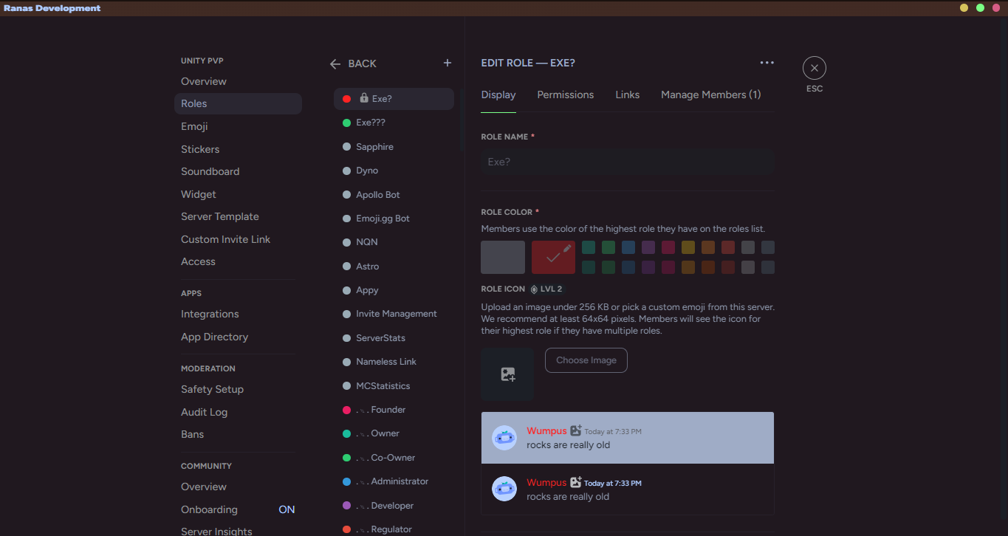Select the Astro role
This screenshot has height=536, width=1008.
394,267
